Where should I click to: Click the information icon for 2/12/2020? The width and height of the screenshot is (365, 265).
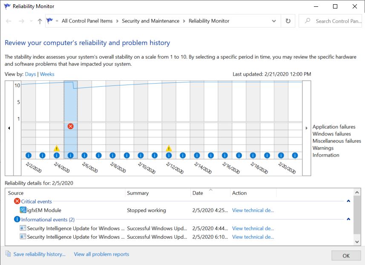coord(169,155)
